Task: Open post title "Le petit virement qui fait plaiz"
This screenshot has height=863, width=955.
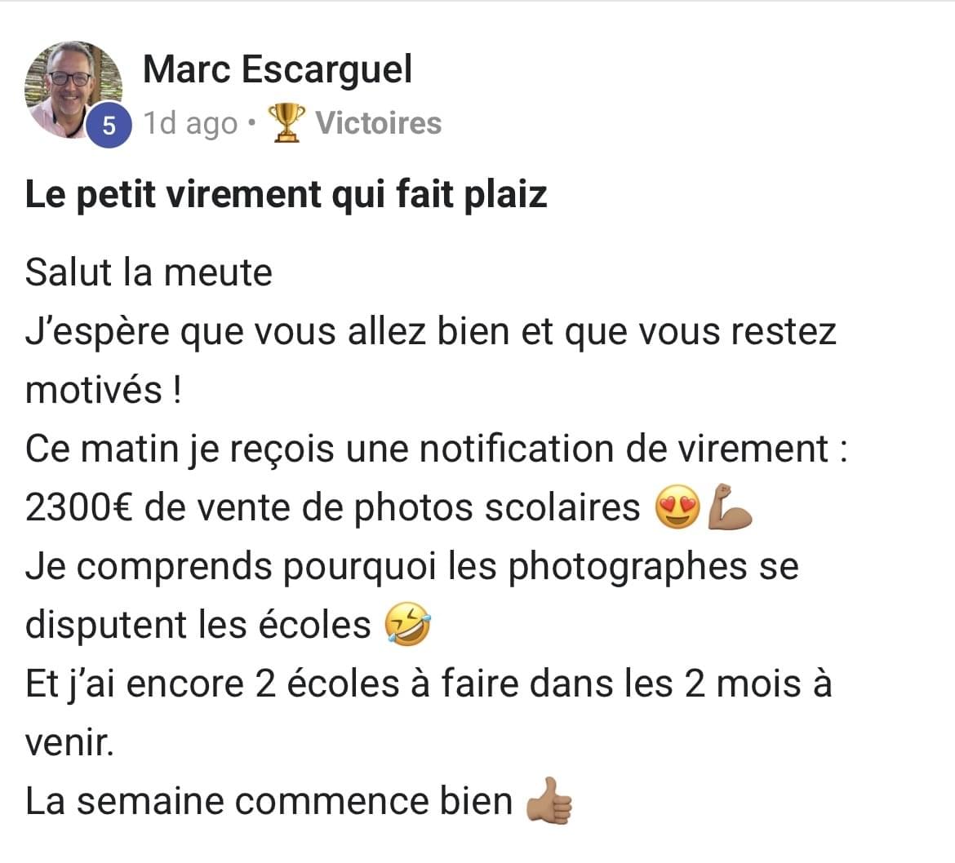Action: tap(286, 195)
